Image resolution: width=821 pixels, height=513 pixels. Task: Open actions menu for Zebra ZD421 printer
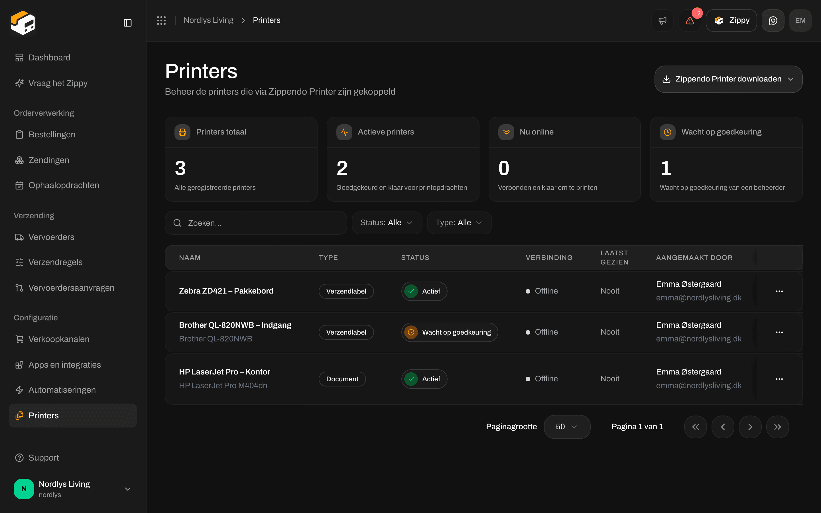point(779,291)
